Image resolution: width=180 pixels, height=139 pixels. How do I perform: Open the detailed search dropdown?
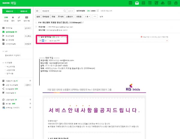(x=70, y=11)
